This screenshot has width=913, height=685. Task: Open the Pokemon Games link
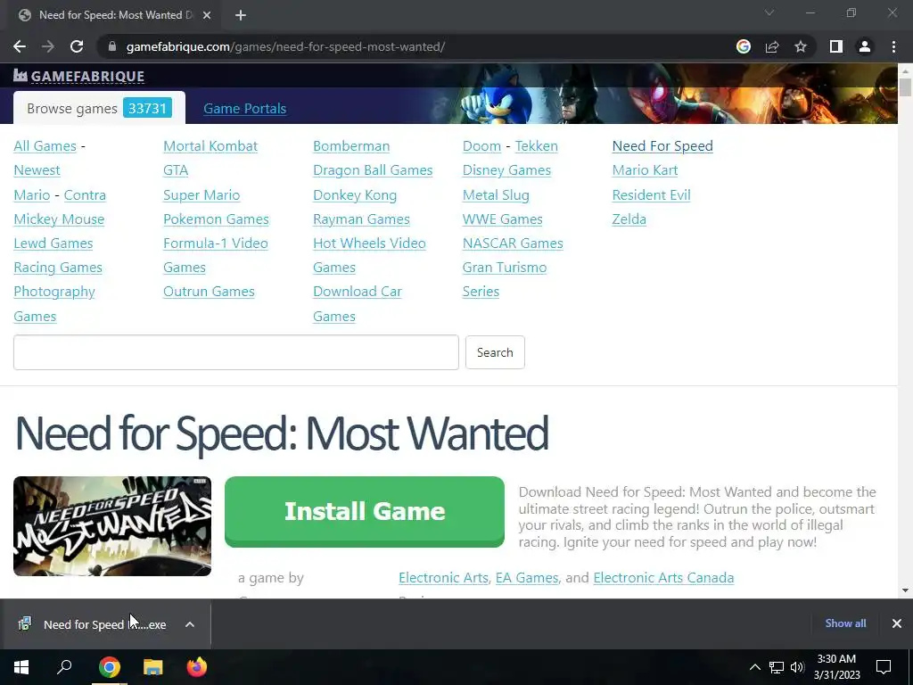coord(216,219)
